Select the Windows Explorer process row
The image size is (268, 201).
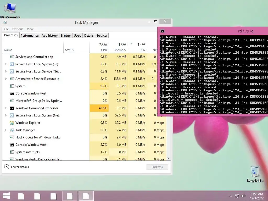[x=84, y=123]
